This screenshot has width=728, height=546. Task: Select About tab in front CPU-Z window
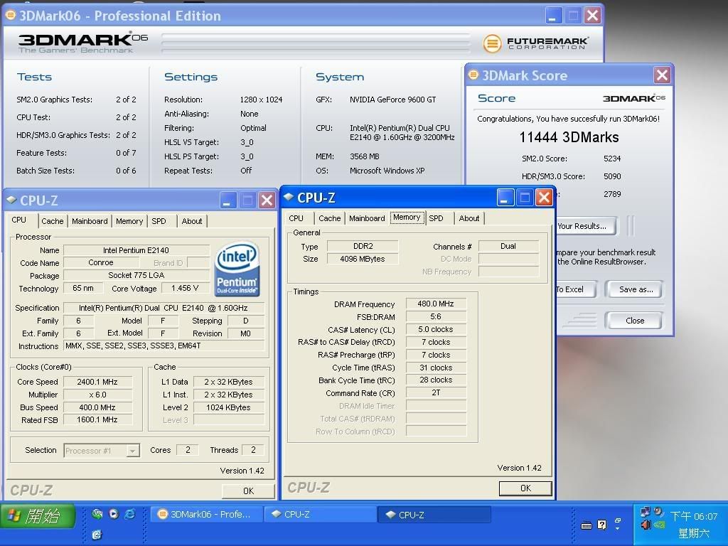(469, 218)
